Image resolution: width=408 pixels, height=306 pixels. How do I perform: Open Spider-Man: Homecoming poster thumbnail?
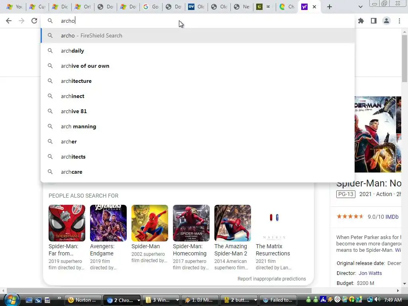coord(191,223)
